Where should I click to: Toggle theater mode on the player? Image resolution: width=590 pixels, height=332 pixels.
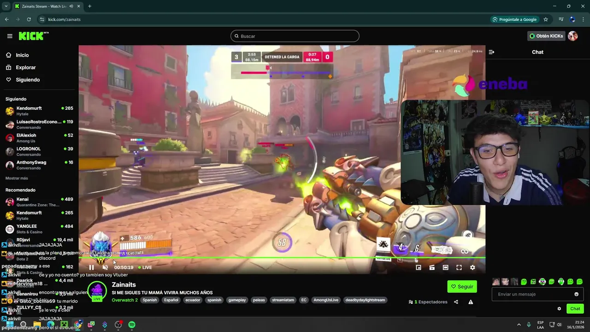[445, 267]
